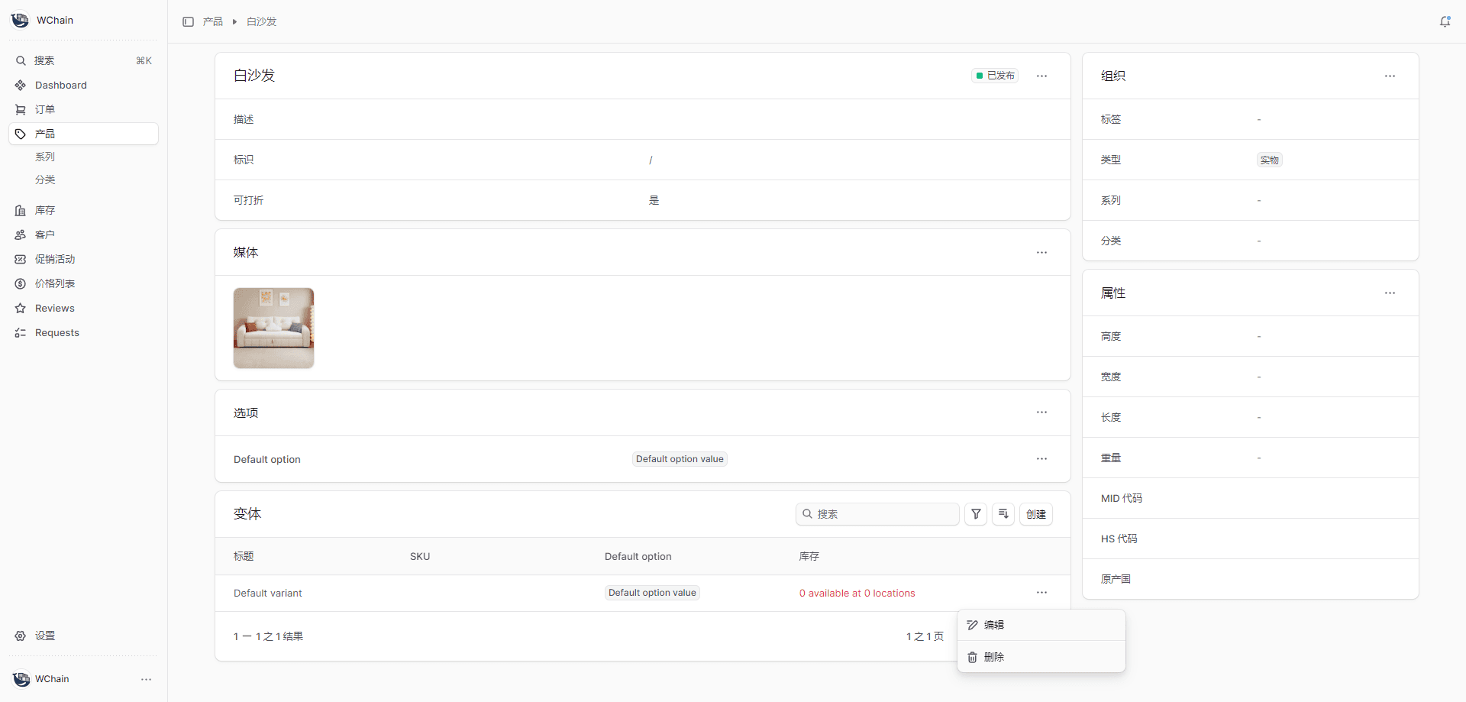This screenshot has height=702, width=1466.
Task: Go to Reviews in the sidebar
Action: [55, 308]
